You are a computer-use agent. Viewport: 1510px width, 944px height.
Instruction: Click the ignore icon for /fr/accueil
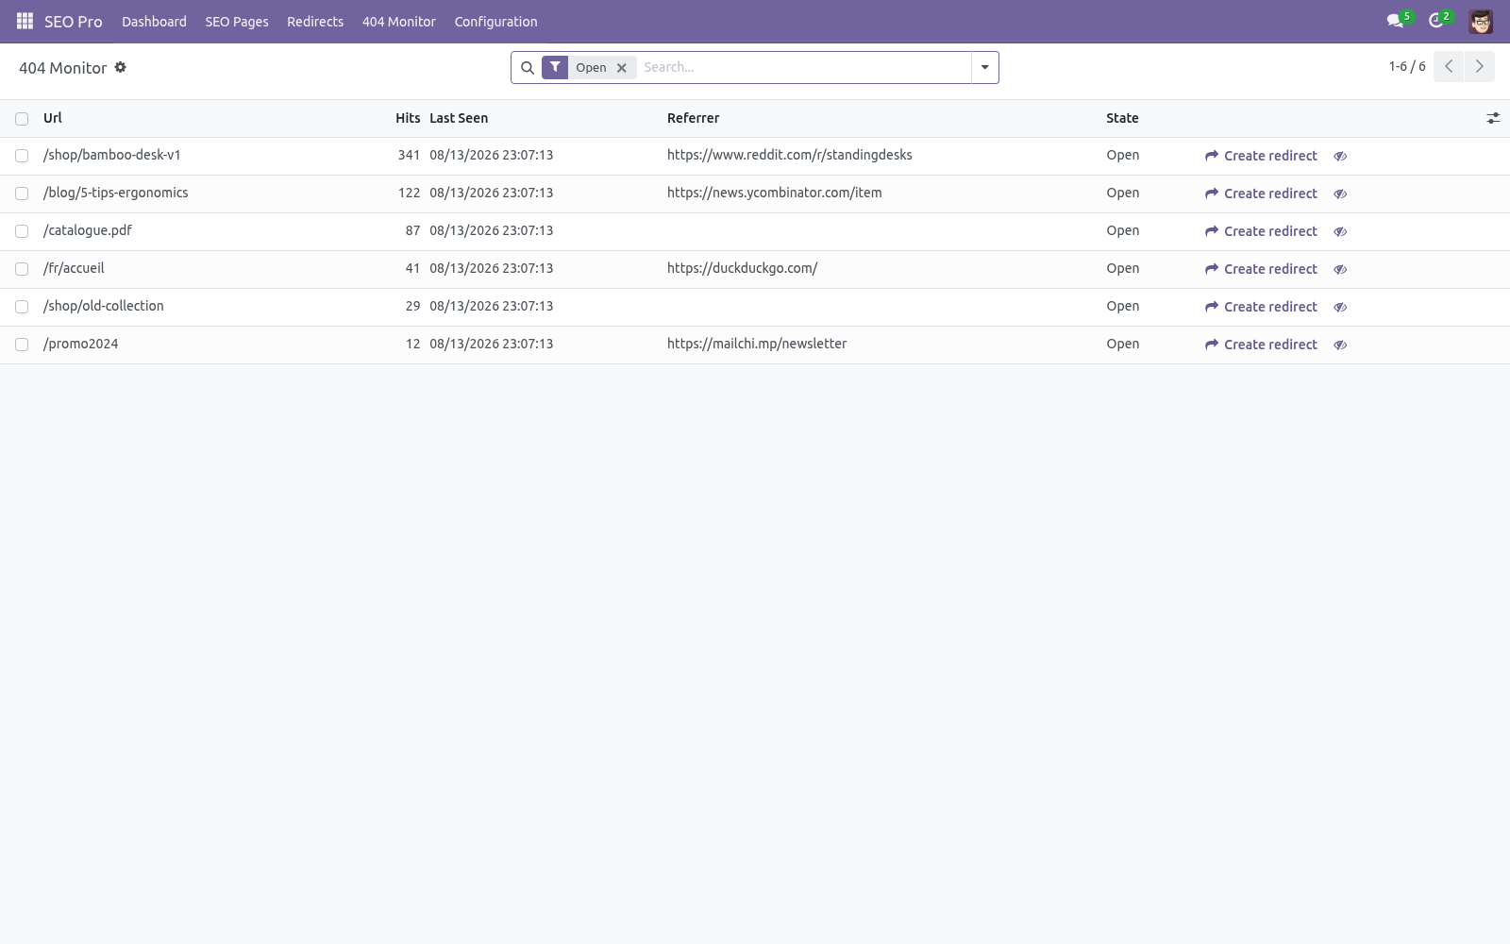pos(1340,269)
